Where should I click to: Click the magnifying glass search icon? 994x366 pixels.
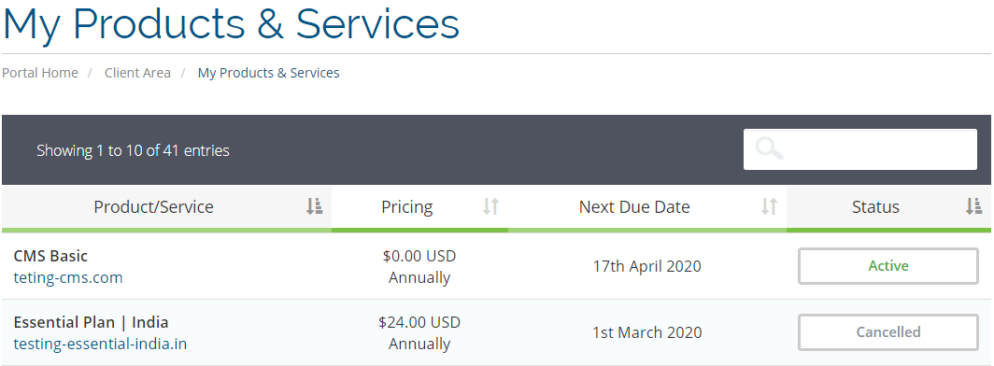[x=770, y=148]
